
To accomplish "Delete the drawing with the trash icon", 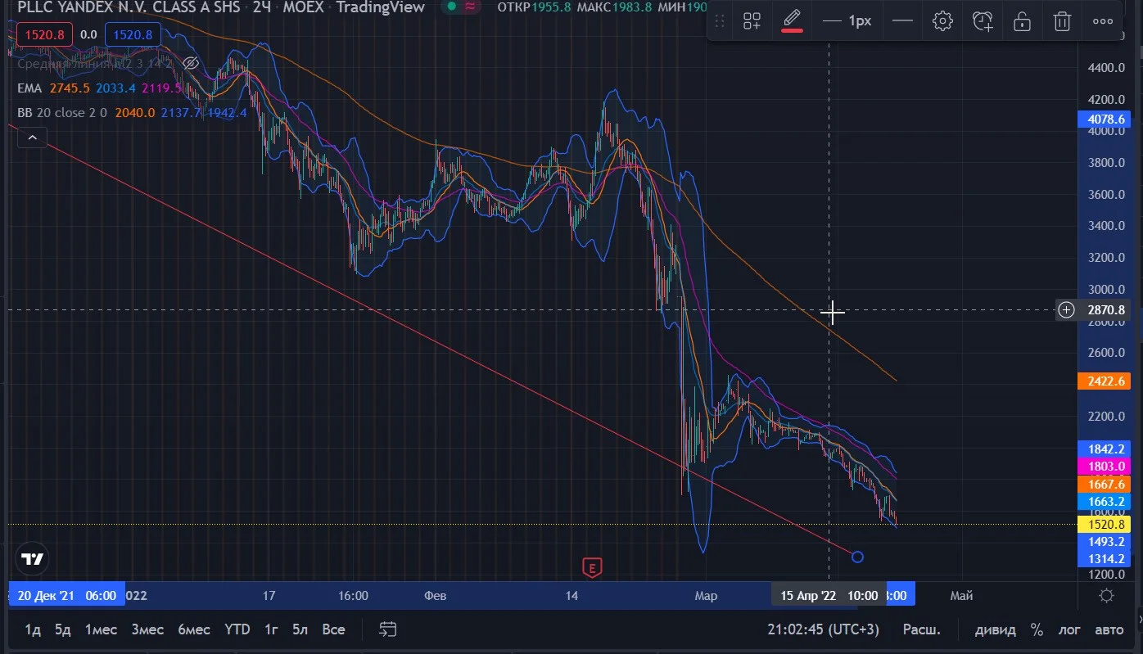I will click(x=1062, y=21).
